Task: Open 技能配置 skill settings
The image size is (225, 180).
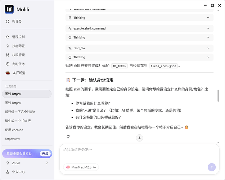Action: 15,46
